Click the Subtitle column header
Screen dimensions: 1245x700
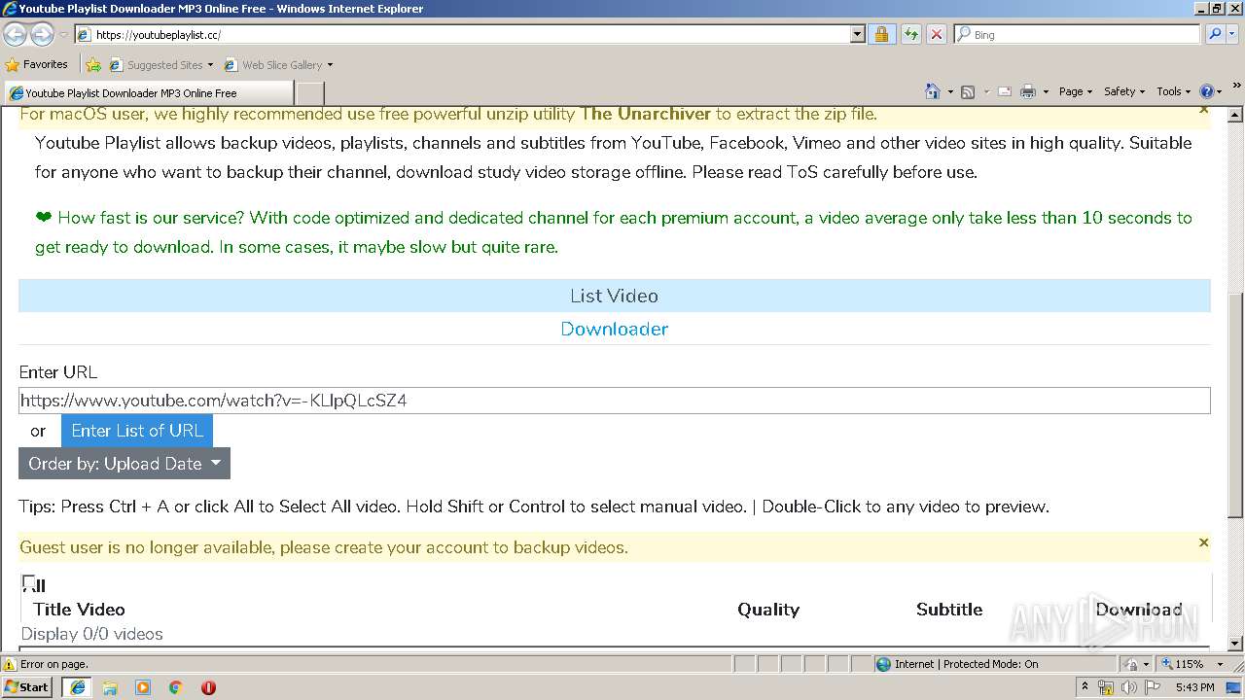949,610
